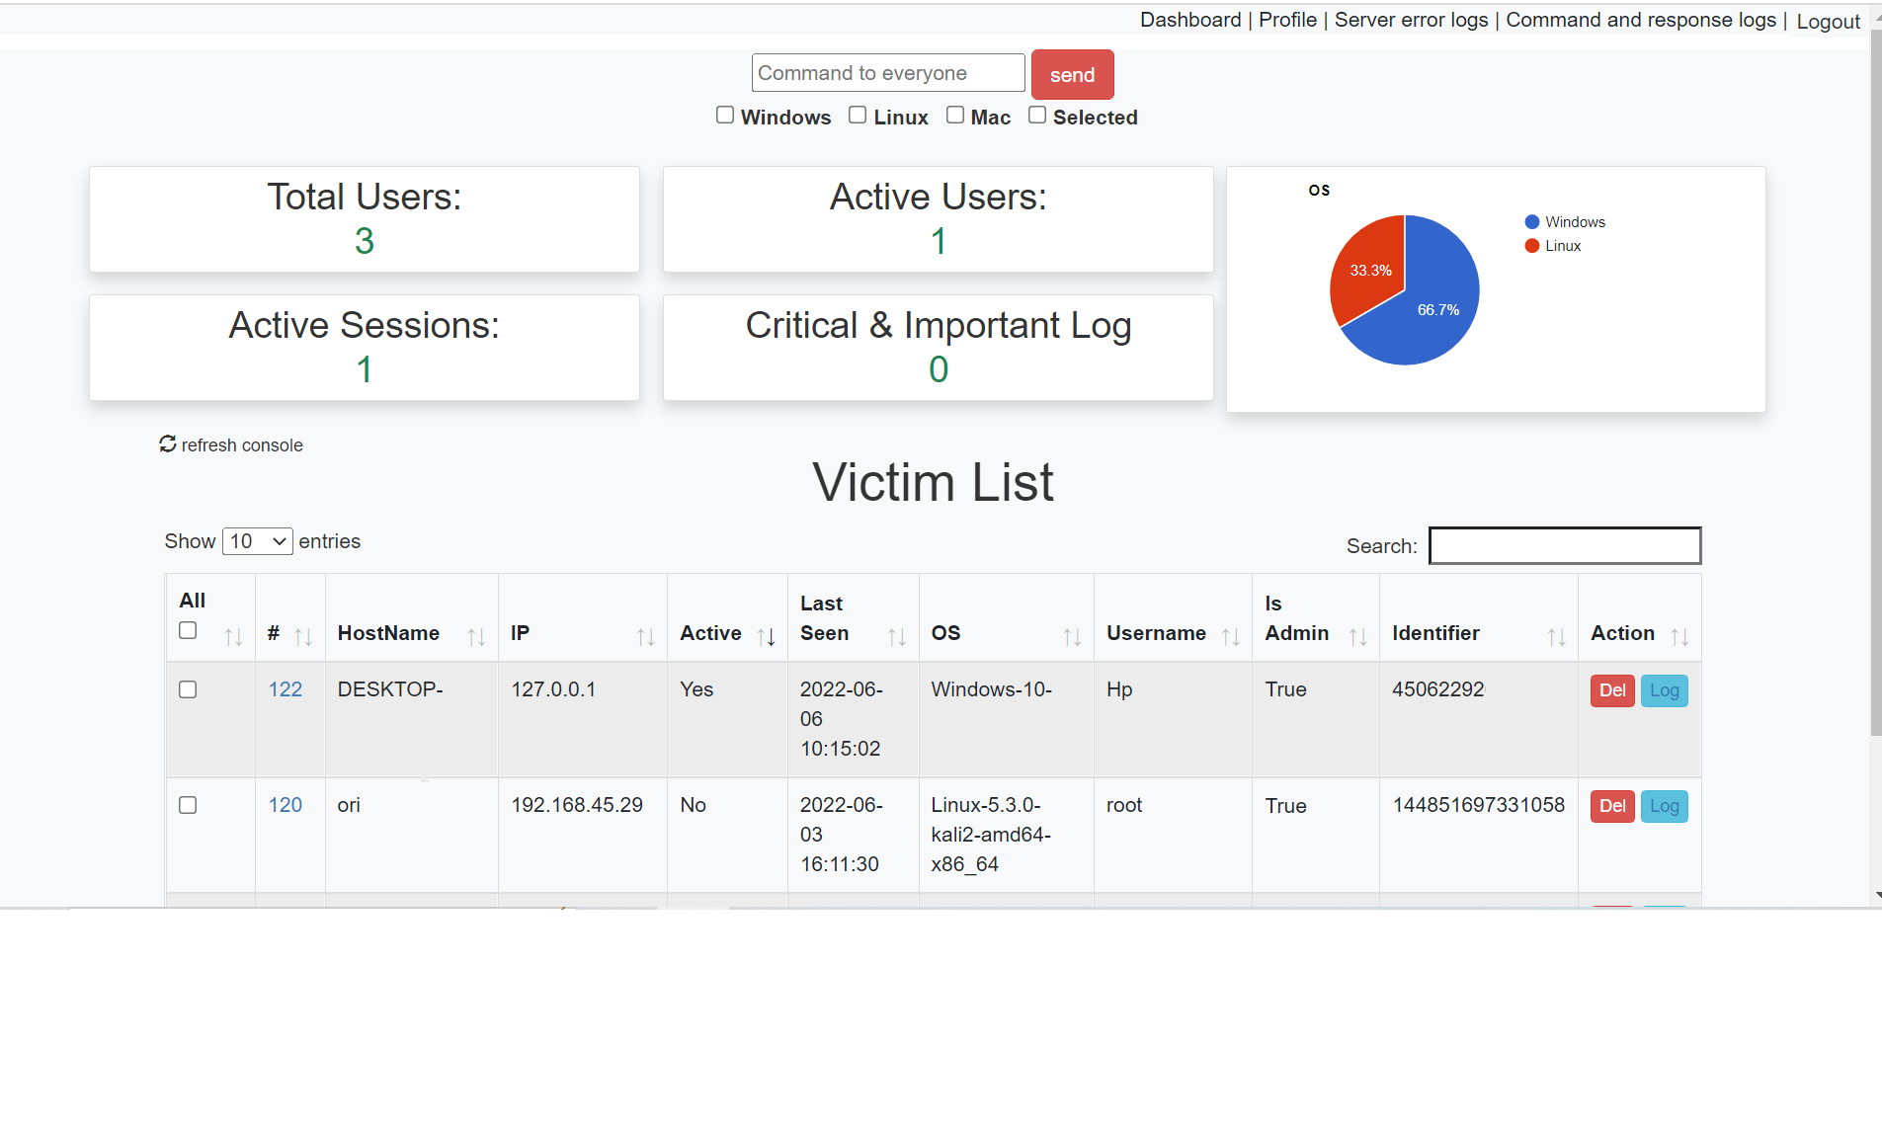
Task: Enable the Windows target checkbox
Action: [725, 116]
